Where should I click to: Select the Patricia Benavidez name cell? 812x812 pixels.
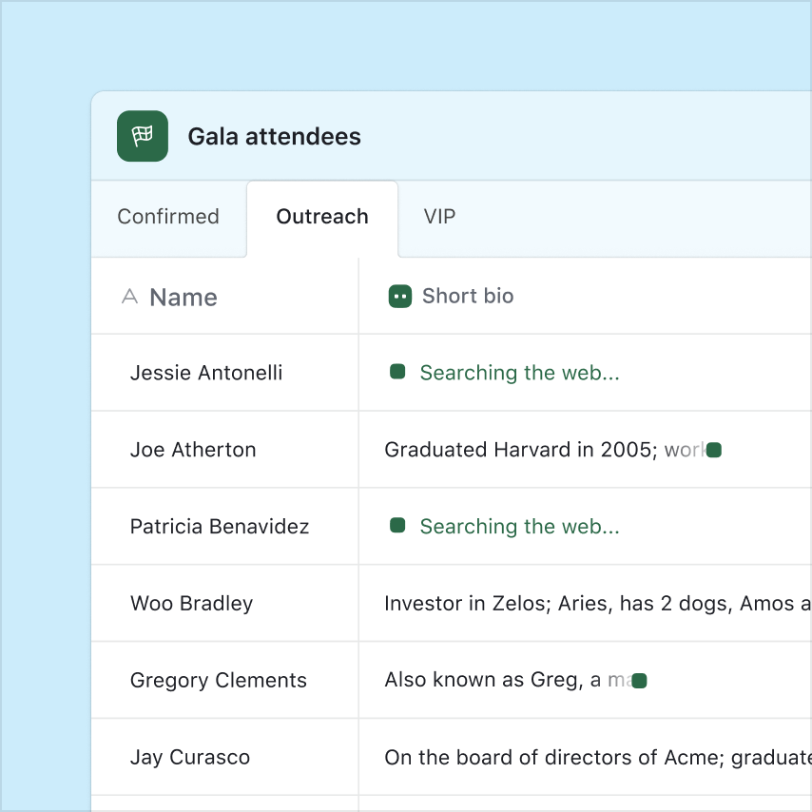pos(220,527)
